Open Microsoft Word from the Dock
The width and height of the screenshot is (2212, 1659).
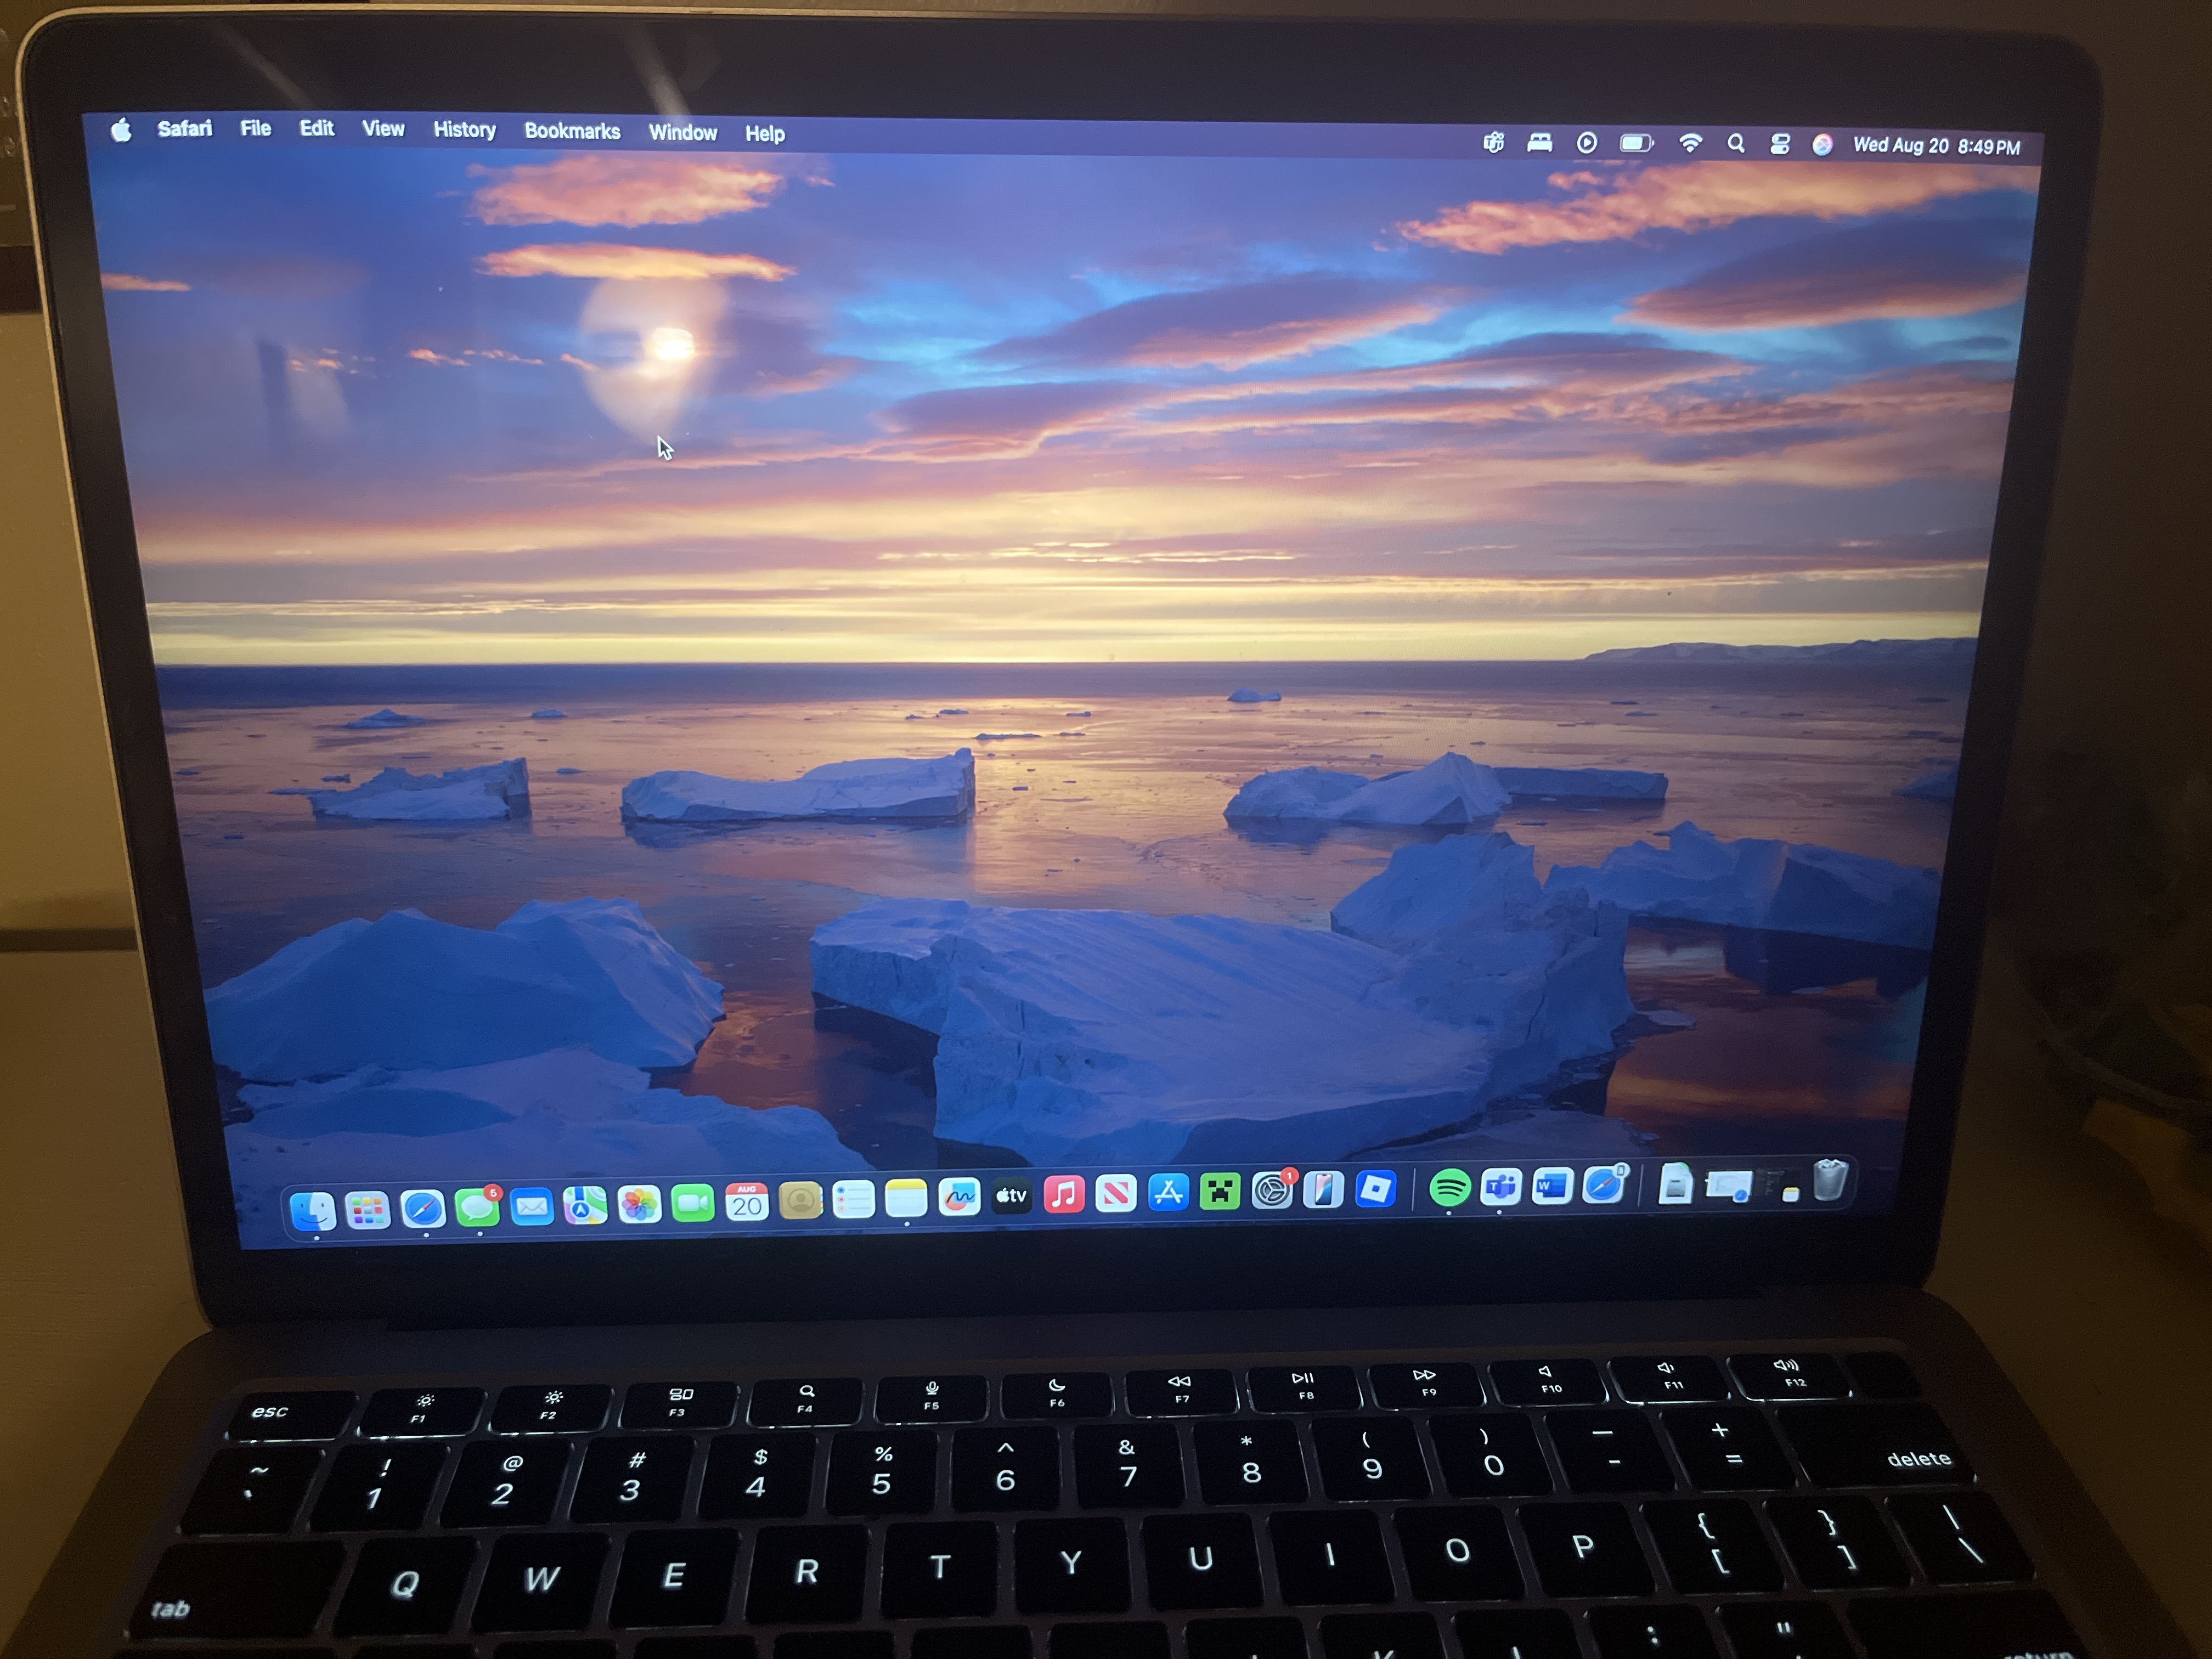pyautogui.click(x=1551, y=1190)
